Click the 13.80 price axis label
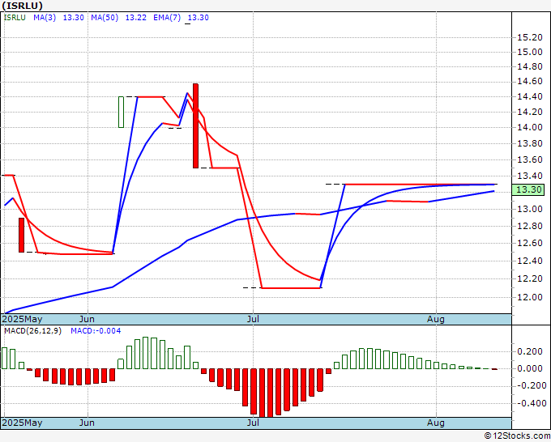 pyautogui.click(x=530, y=143)
